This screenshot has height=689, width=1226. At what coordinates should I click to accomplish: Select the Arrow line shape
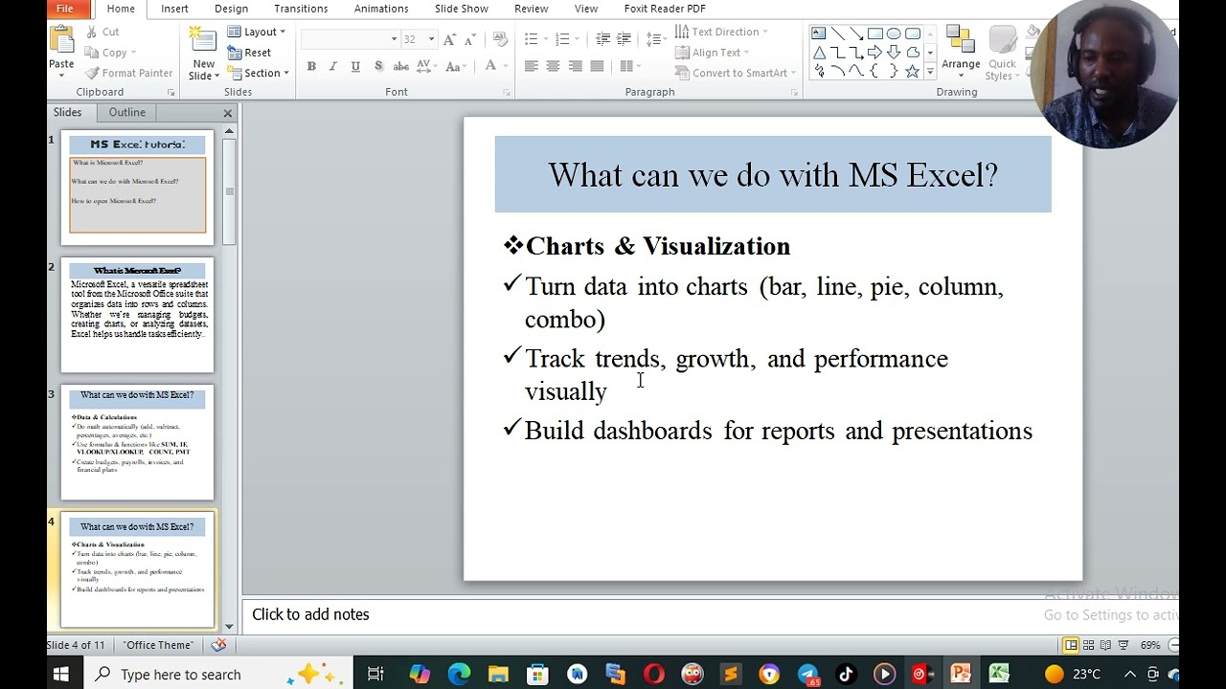pos(856,33)
